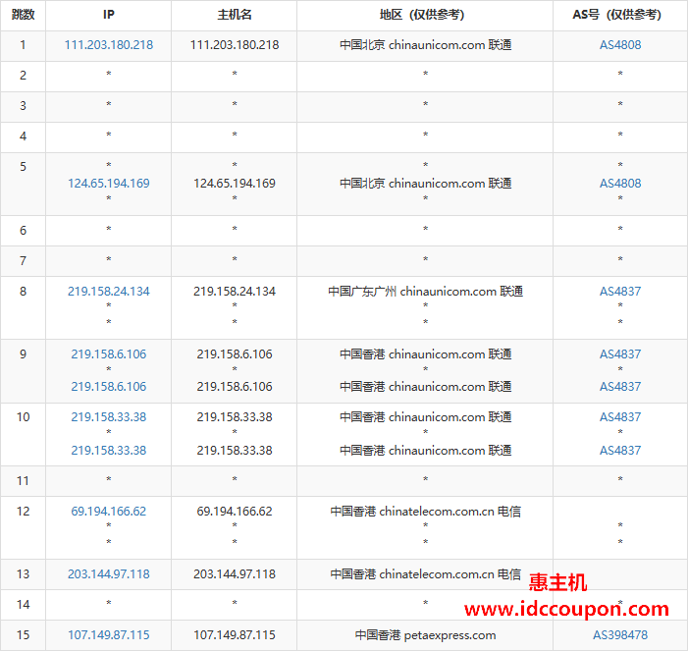The width and height of the screenshot is (688, 652).
Task: Click region text 中国北京 chinaunicom.com 联通 in hop 5
Action: click(x=425, y=183)
